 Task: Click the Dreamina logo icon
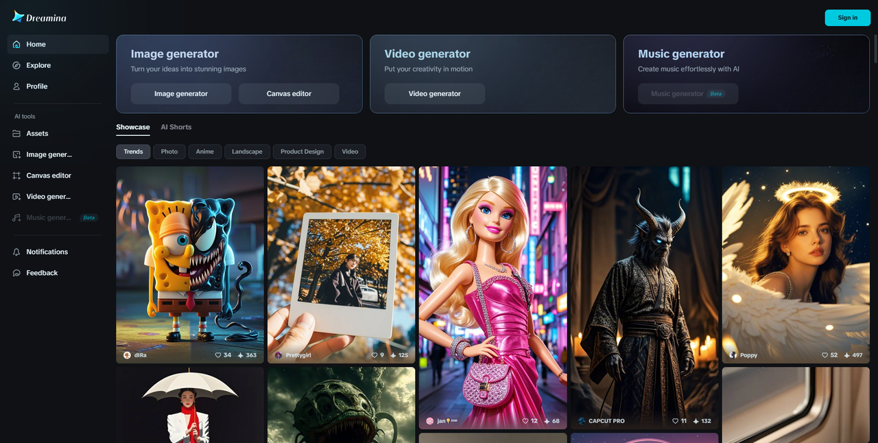[18, 16]
